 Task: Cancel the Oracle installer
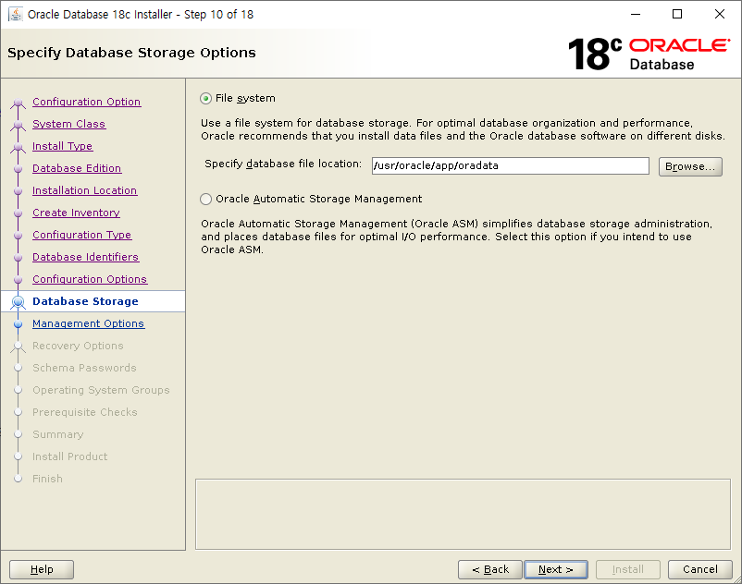point(699,569)
